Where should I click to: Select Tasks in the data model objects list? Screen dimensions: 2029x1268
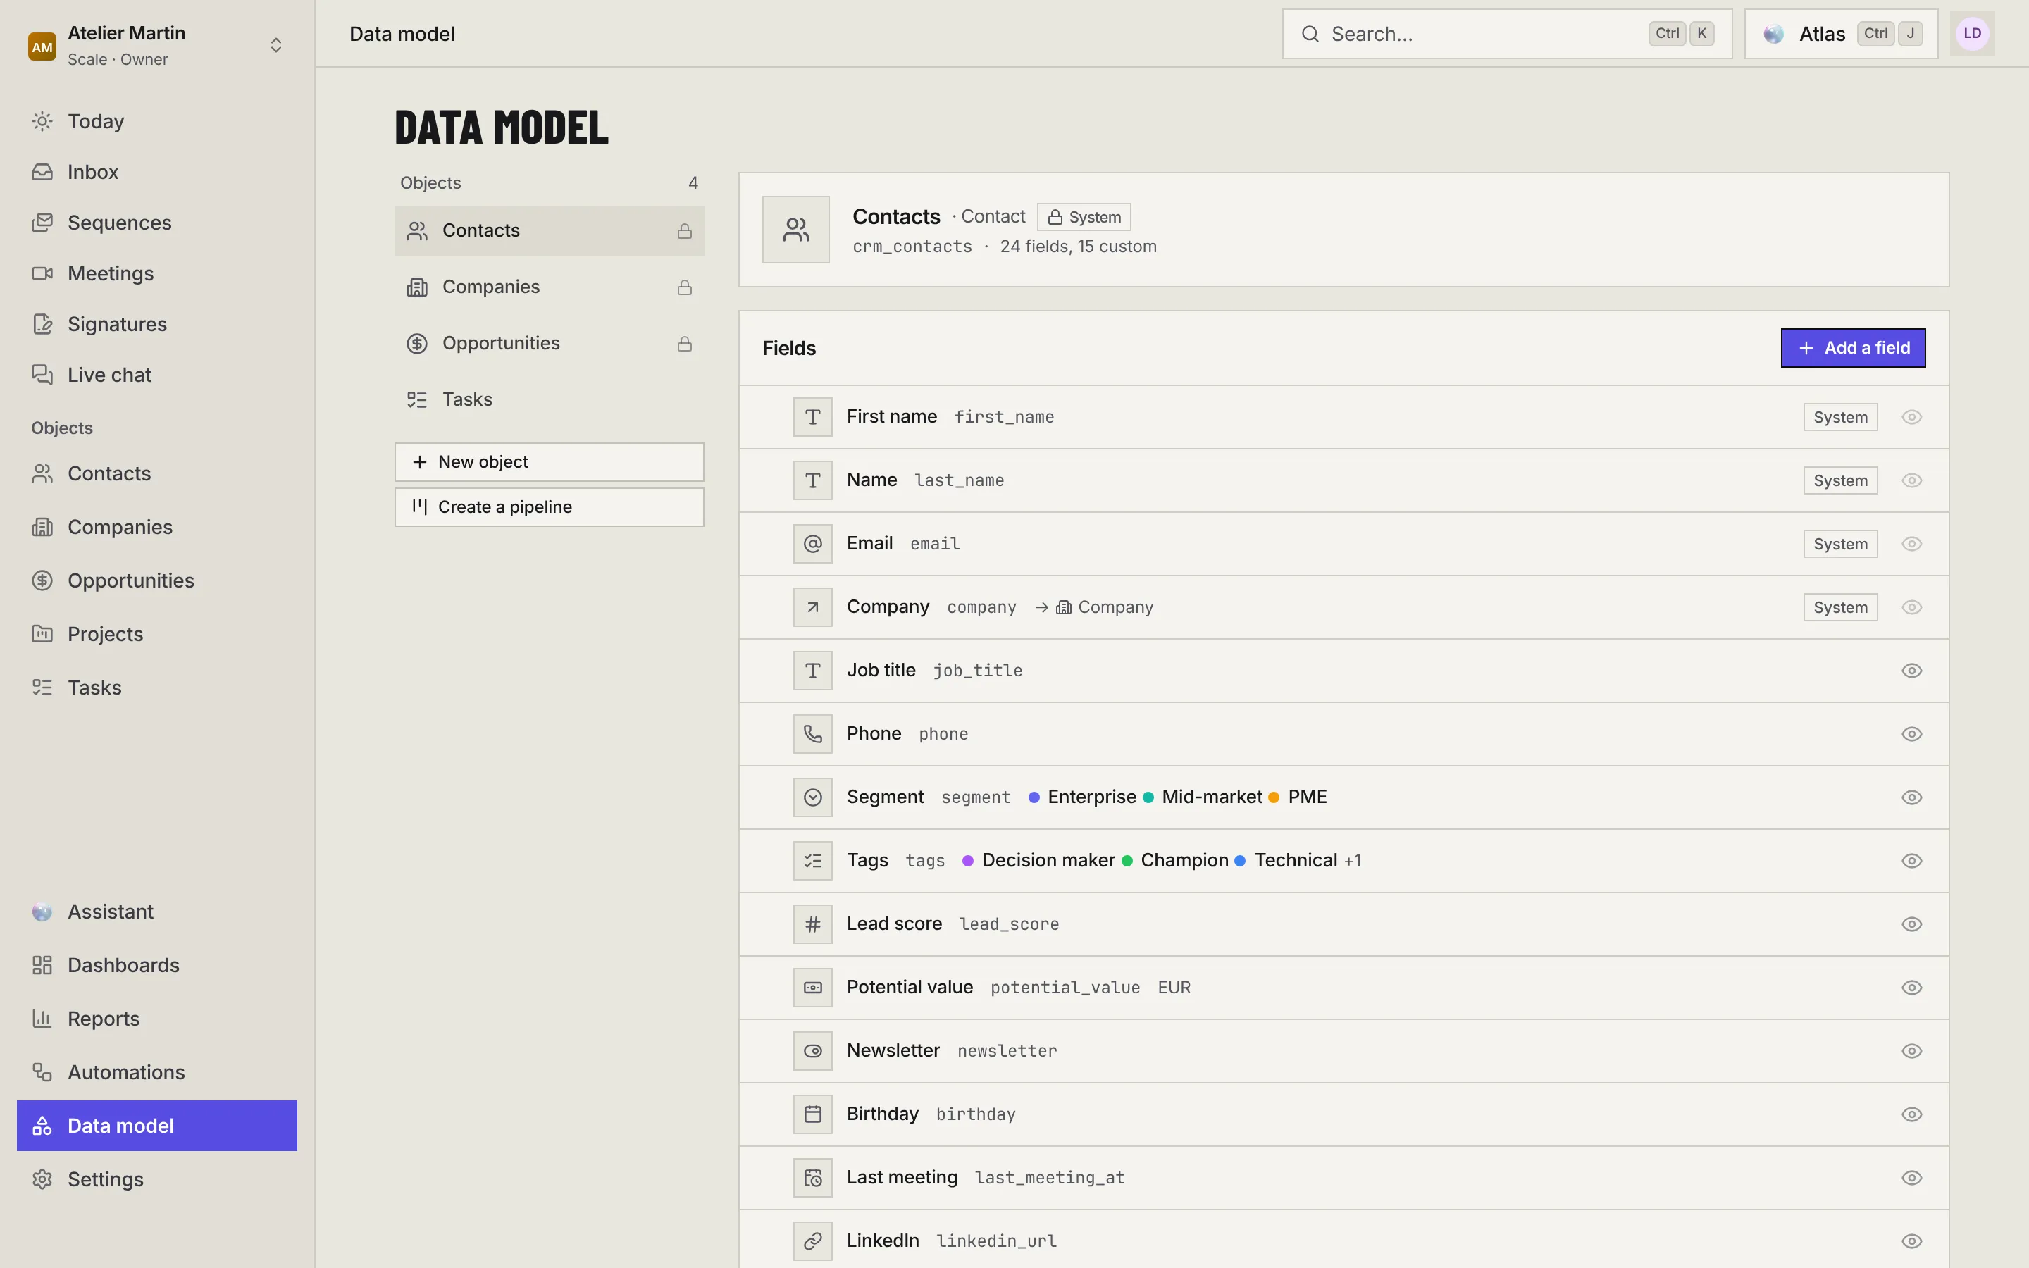550,400
